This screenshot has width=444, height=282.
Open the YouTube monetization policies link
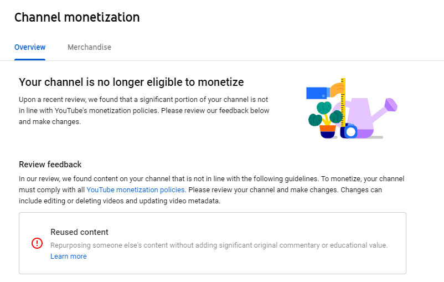click(135, 190)
